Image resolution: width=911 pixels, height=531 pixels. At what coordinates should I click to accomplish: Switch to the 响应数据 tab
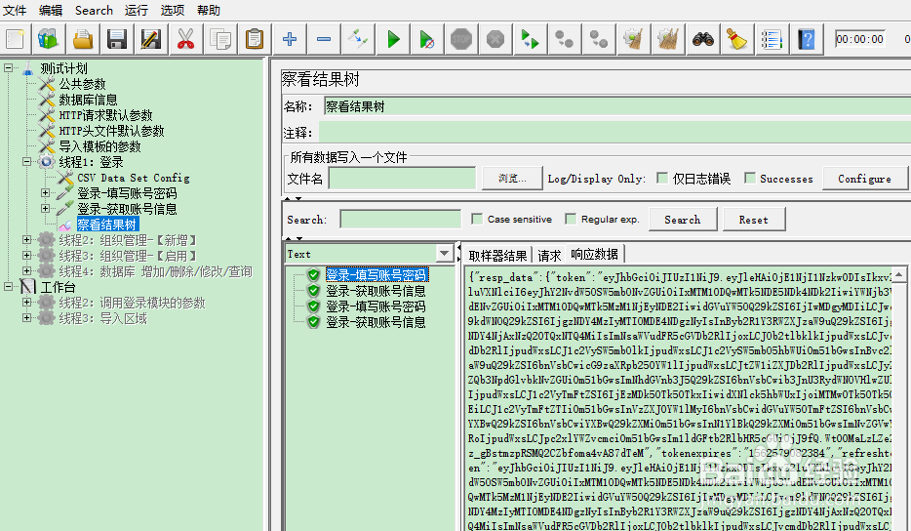[x=594, y=254]
